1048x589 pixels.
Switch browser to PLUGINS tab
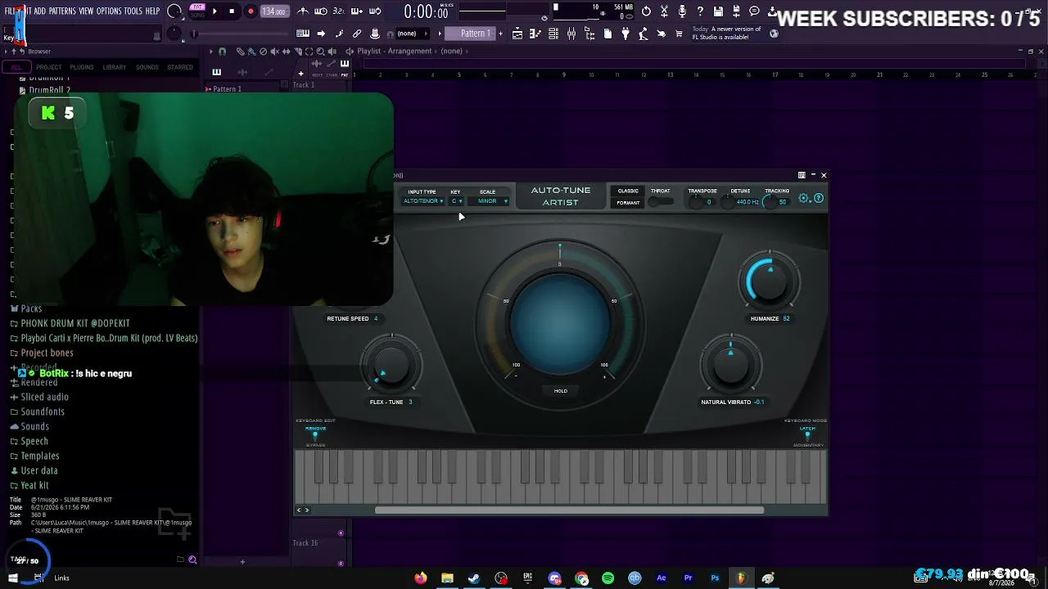coord(82,67)
